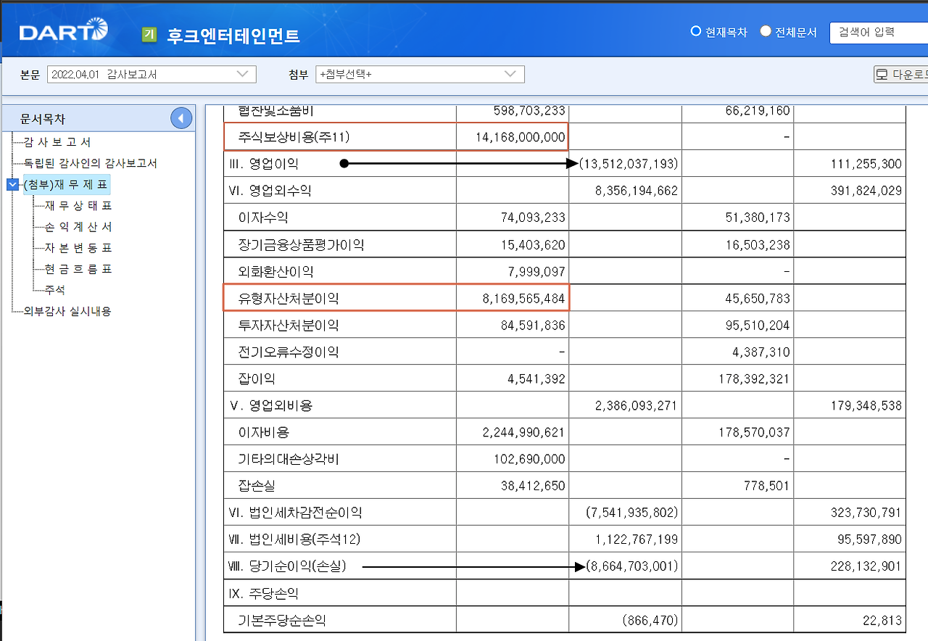Click the blue icon beside (첨부)재무제표

[x=12, y=184]
